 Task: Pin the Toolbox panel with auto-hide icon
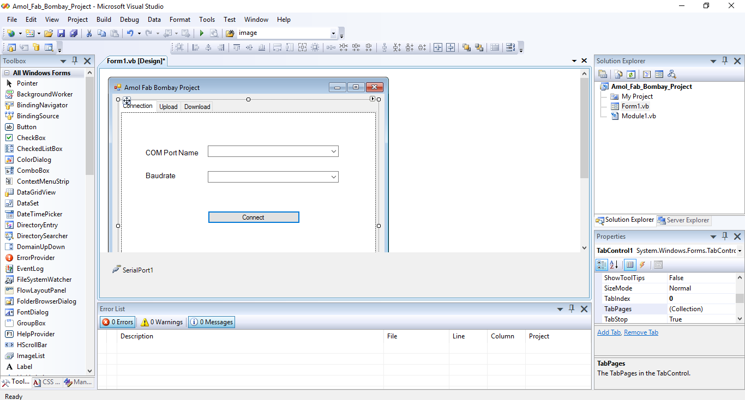tap(75, 61)
